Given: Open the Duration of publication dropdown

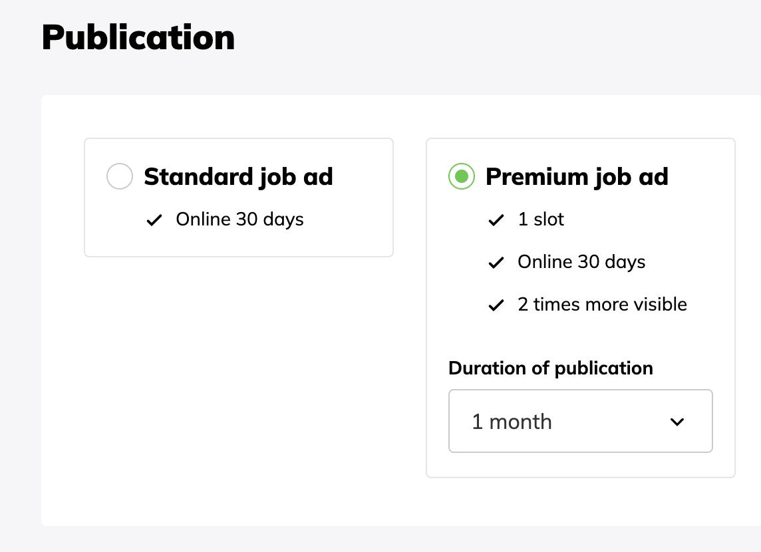Looking at the screenshot, I should 580,421.
